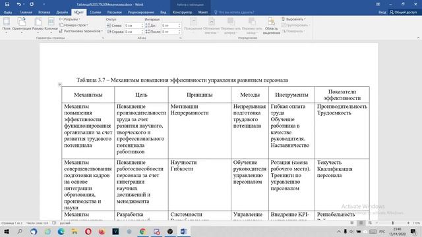Click the Инструменты header cell
The image size is (422, 237).
[291, 95]
